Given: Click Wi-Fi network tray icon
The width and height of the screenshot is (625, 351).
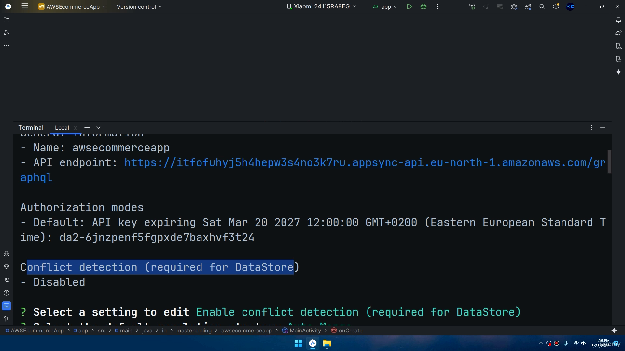Looking at the screenshot, I should pyautogui.click(x=576, y=343).
